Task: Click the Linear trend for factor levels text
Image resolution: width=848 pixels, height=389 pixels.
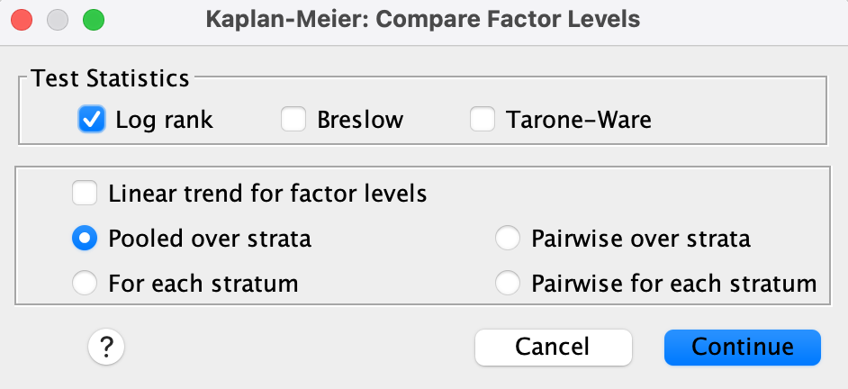Action: (x=267, y=193)
